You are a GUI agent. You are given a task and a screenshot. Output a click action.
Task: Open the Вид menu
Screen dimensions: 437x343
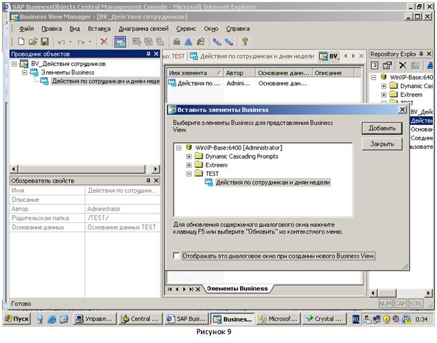tap(74, 29)
